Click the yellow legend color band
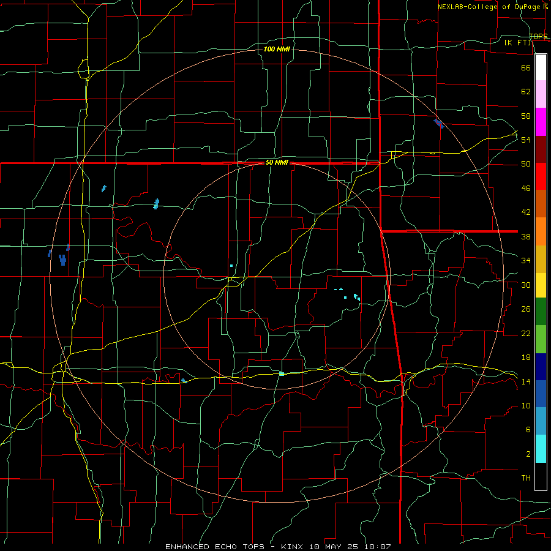 click(x=541, y=285)
